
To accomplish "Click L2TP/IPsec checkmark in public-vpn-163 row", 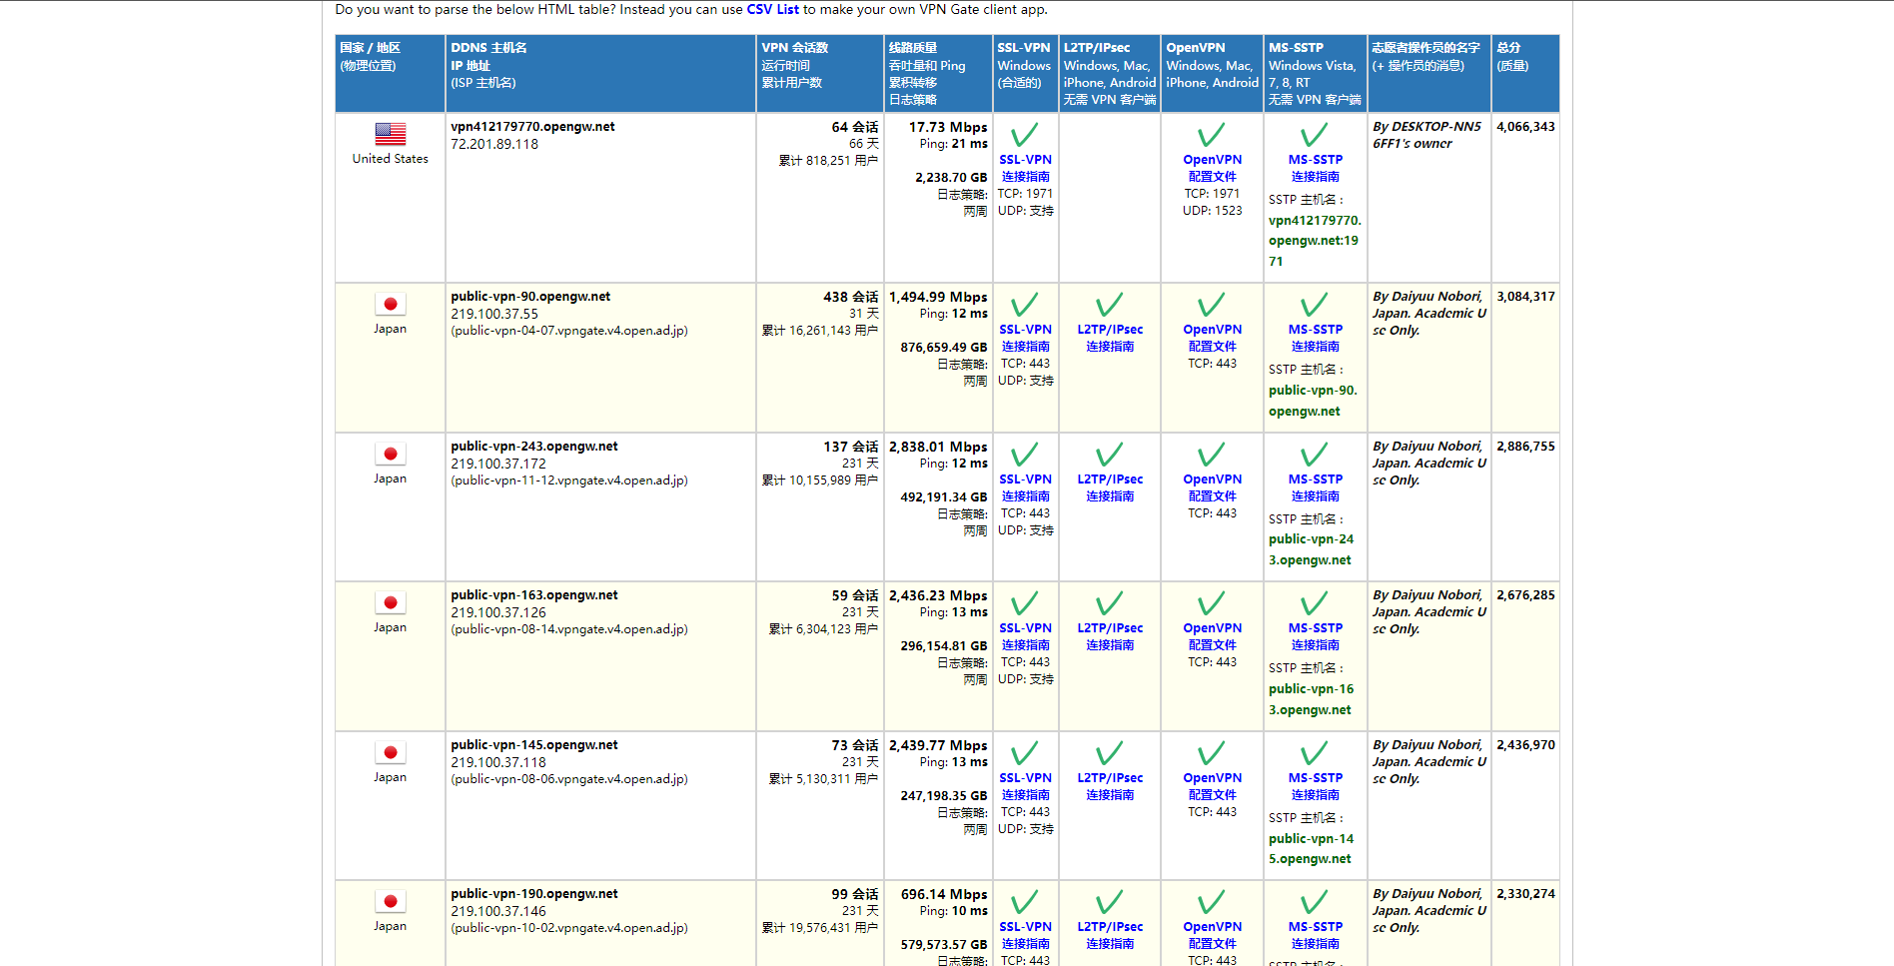I will tap(1110, 603).
